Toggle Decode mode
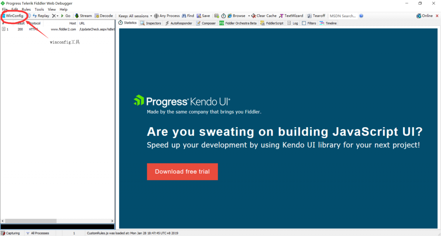The width and height of the screenshot is (441, 236). click(x=104, y=16)
